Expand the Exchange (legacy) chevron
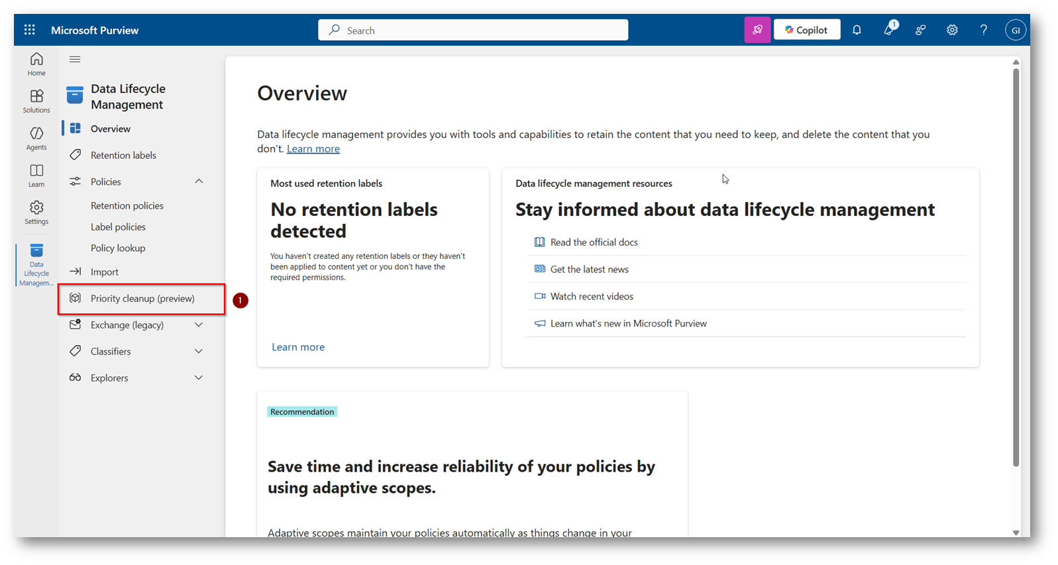The width and height of the screenshot is (1058, 565). click(x=199, y=325)
